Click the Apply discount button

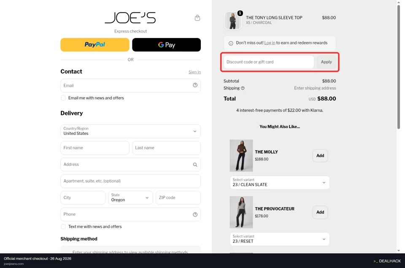[x=326, y=62]
